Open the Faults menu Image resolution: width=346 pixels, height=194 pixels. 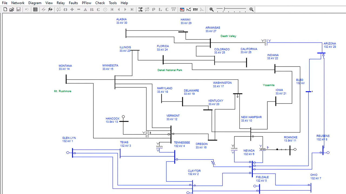[x=73, y=3]
